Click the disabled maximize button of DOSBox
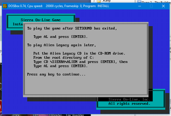Viewport: 171px width, 116px height. pos(151,6)
